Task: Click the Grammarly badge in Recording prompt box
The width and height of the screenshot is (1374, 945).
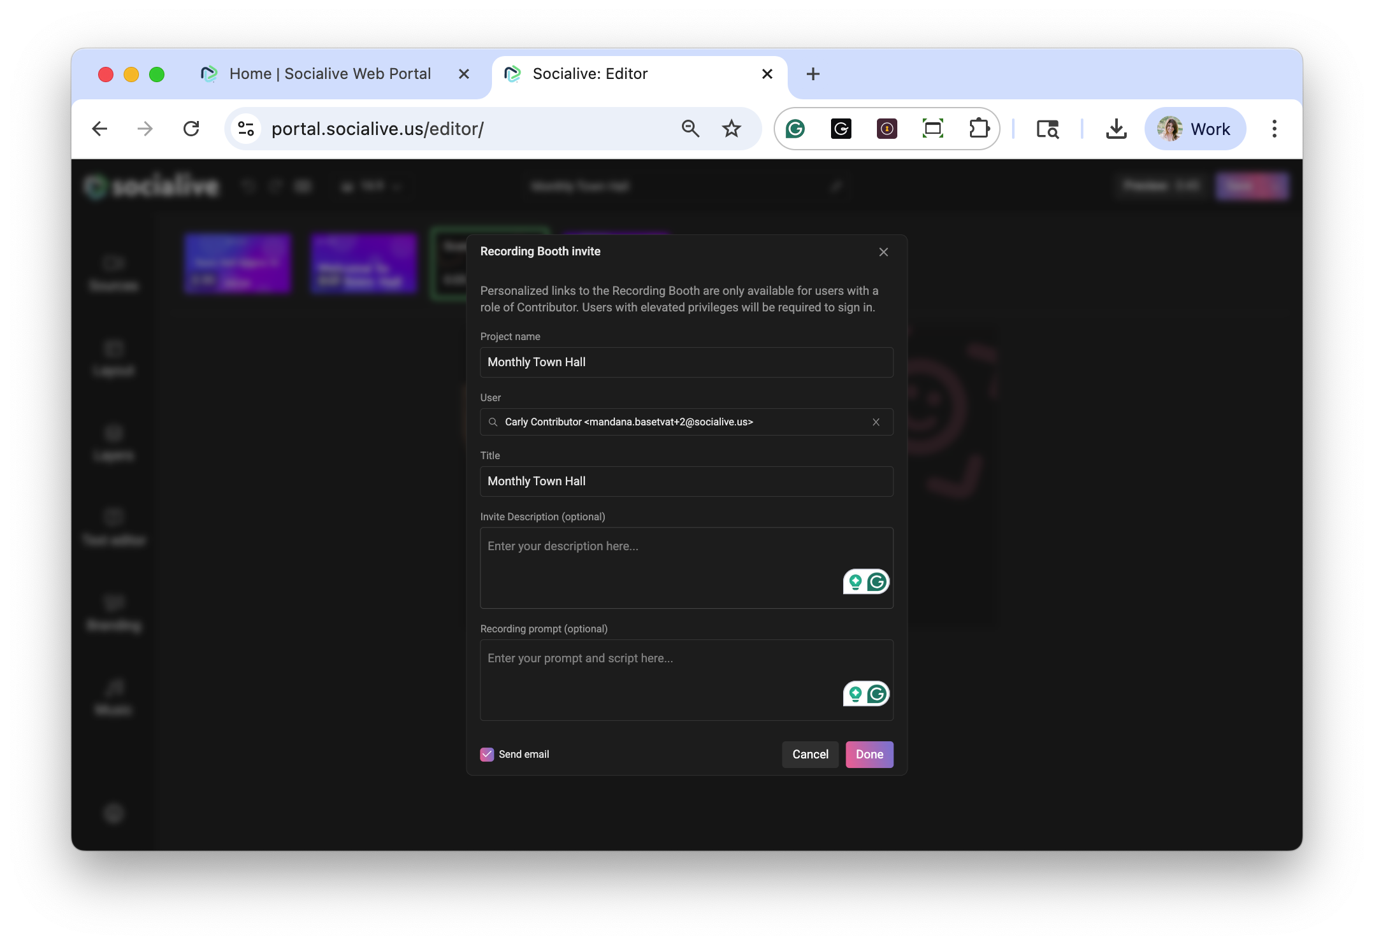Action: (x=877, y=694)
